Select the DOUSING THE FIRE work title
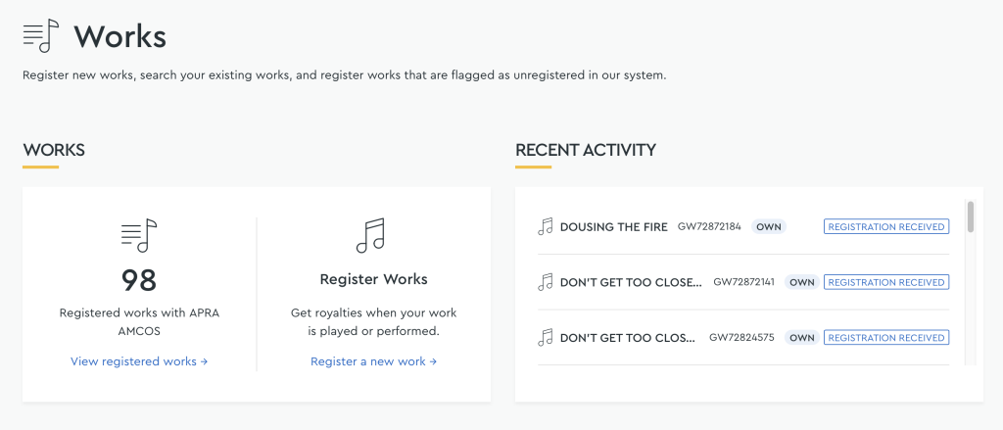1003x430 pixels. click(613, 227)
